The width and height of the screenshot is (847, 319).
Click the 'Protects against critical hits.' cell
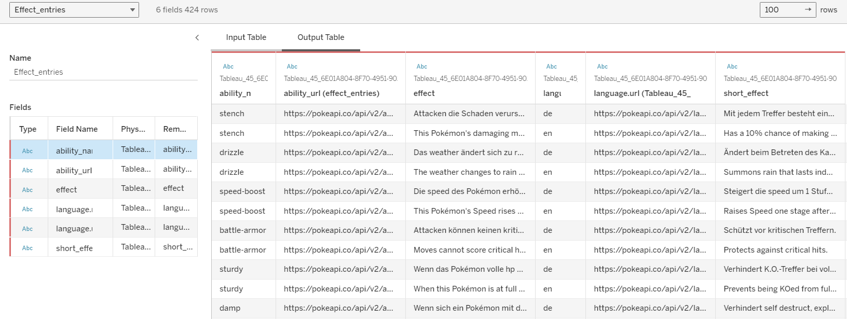[775, 250]
